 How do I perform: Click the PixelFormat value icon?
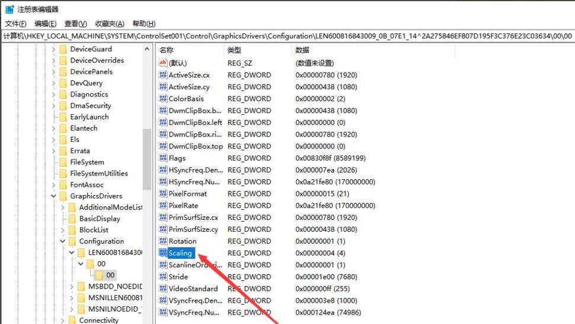pos(163,193)
